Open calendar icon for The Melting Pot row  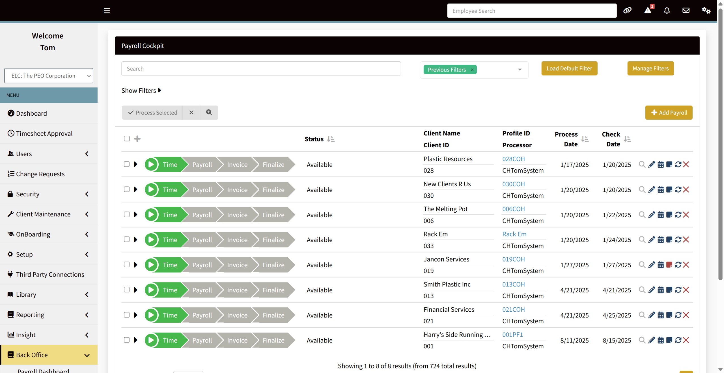(x=660, y=215)
